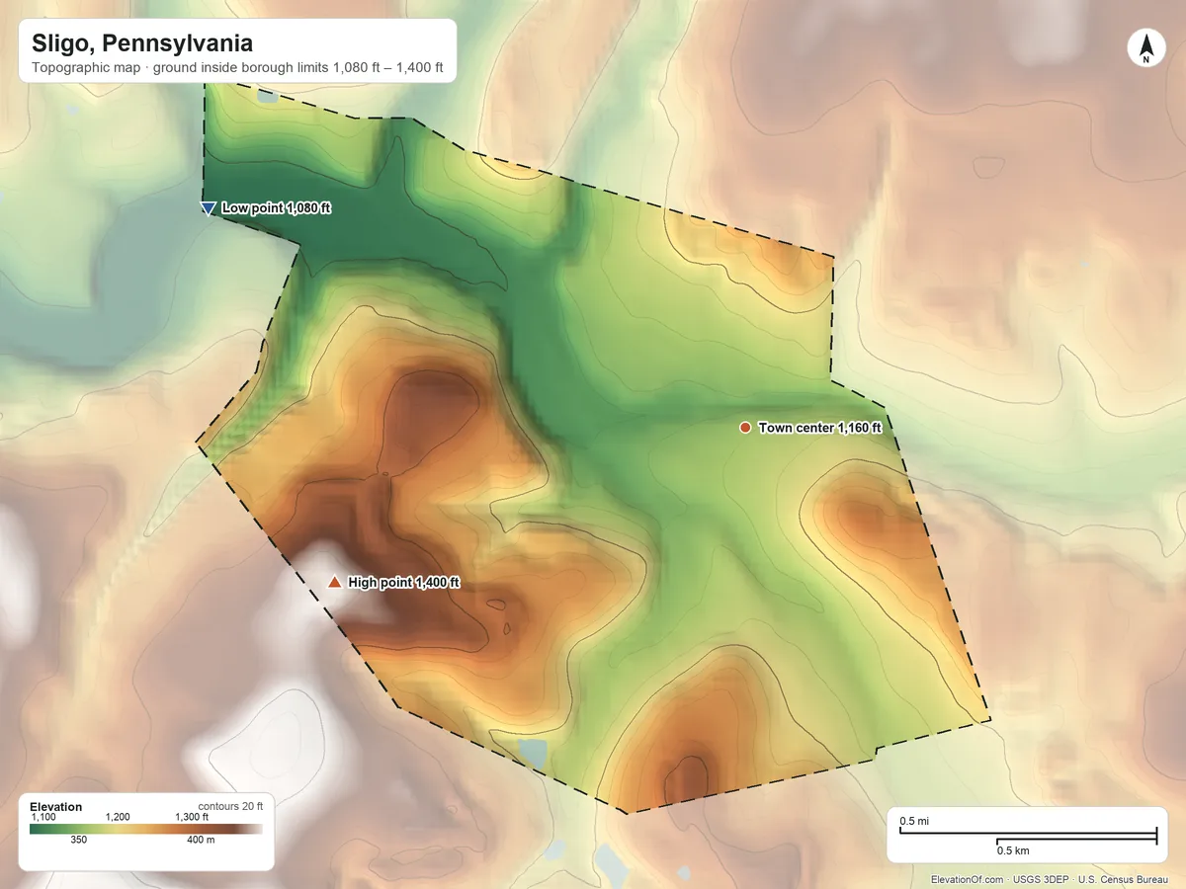This screenshot has height=889, width=1186.
Task: Click the orange high point triangle marker
Action: [334, 583]
